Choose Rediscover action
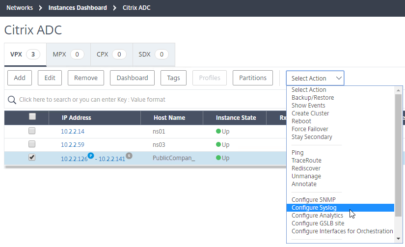Image resolution: width=405 pixels, height=247 pixels. pos(306,168)
